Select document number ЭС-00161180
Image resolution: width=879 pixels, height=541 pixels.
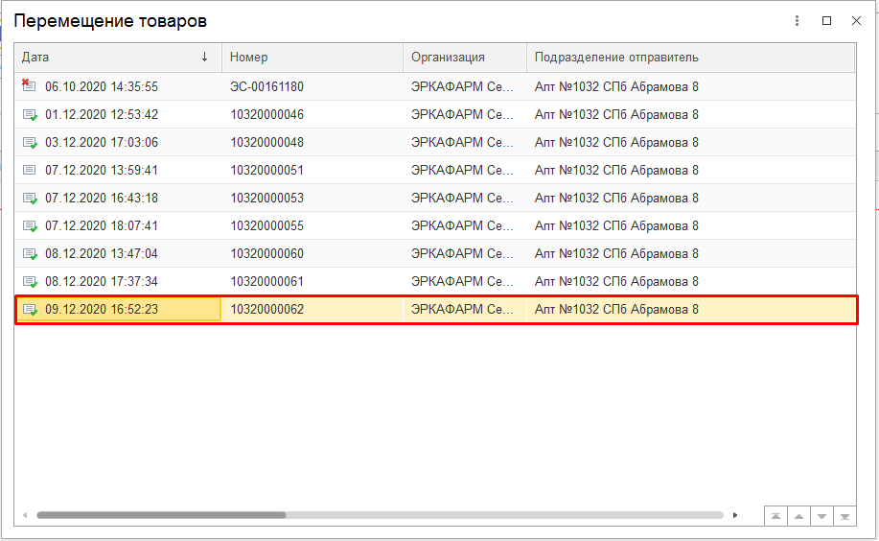click(266, 87)
